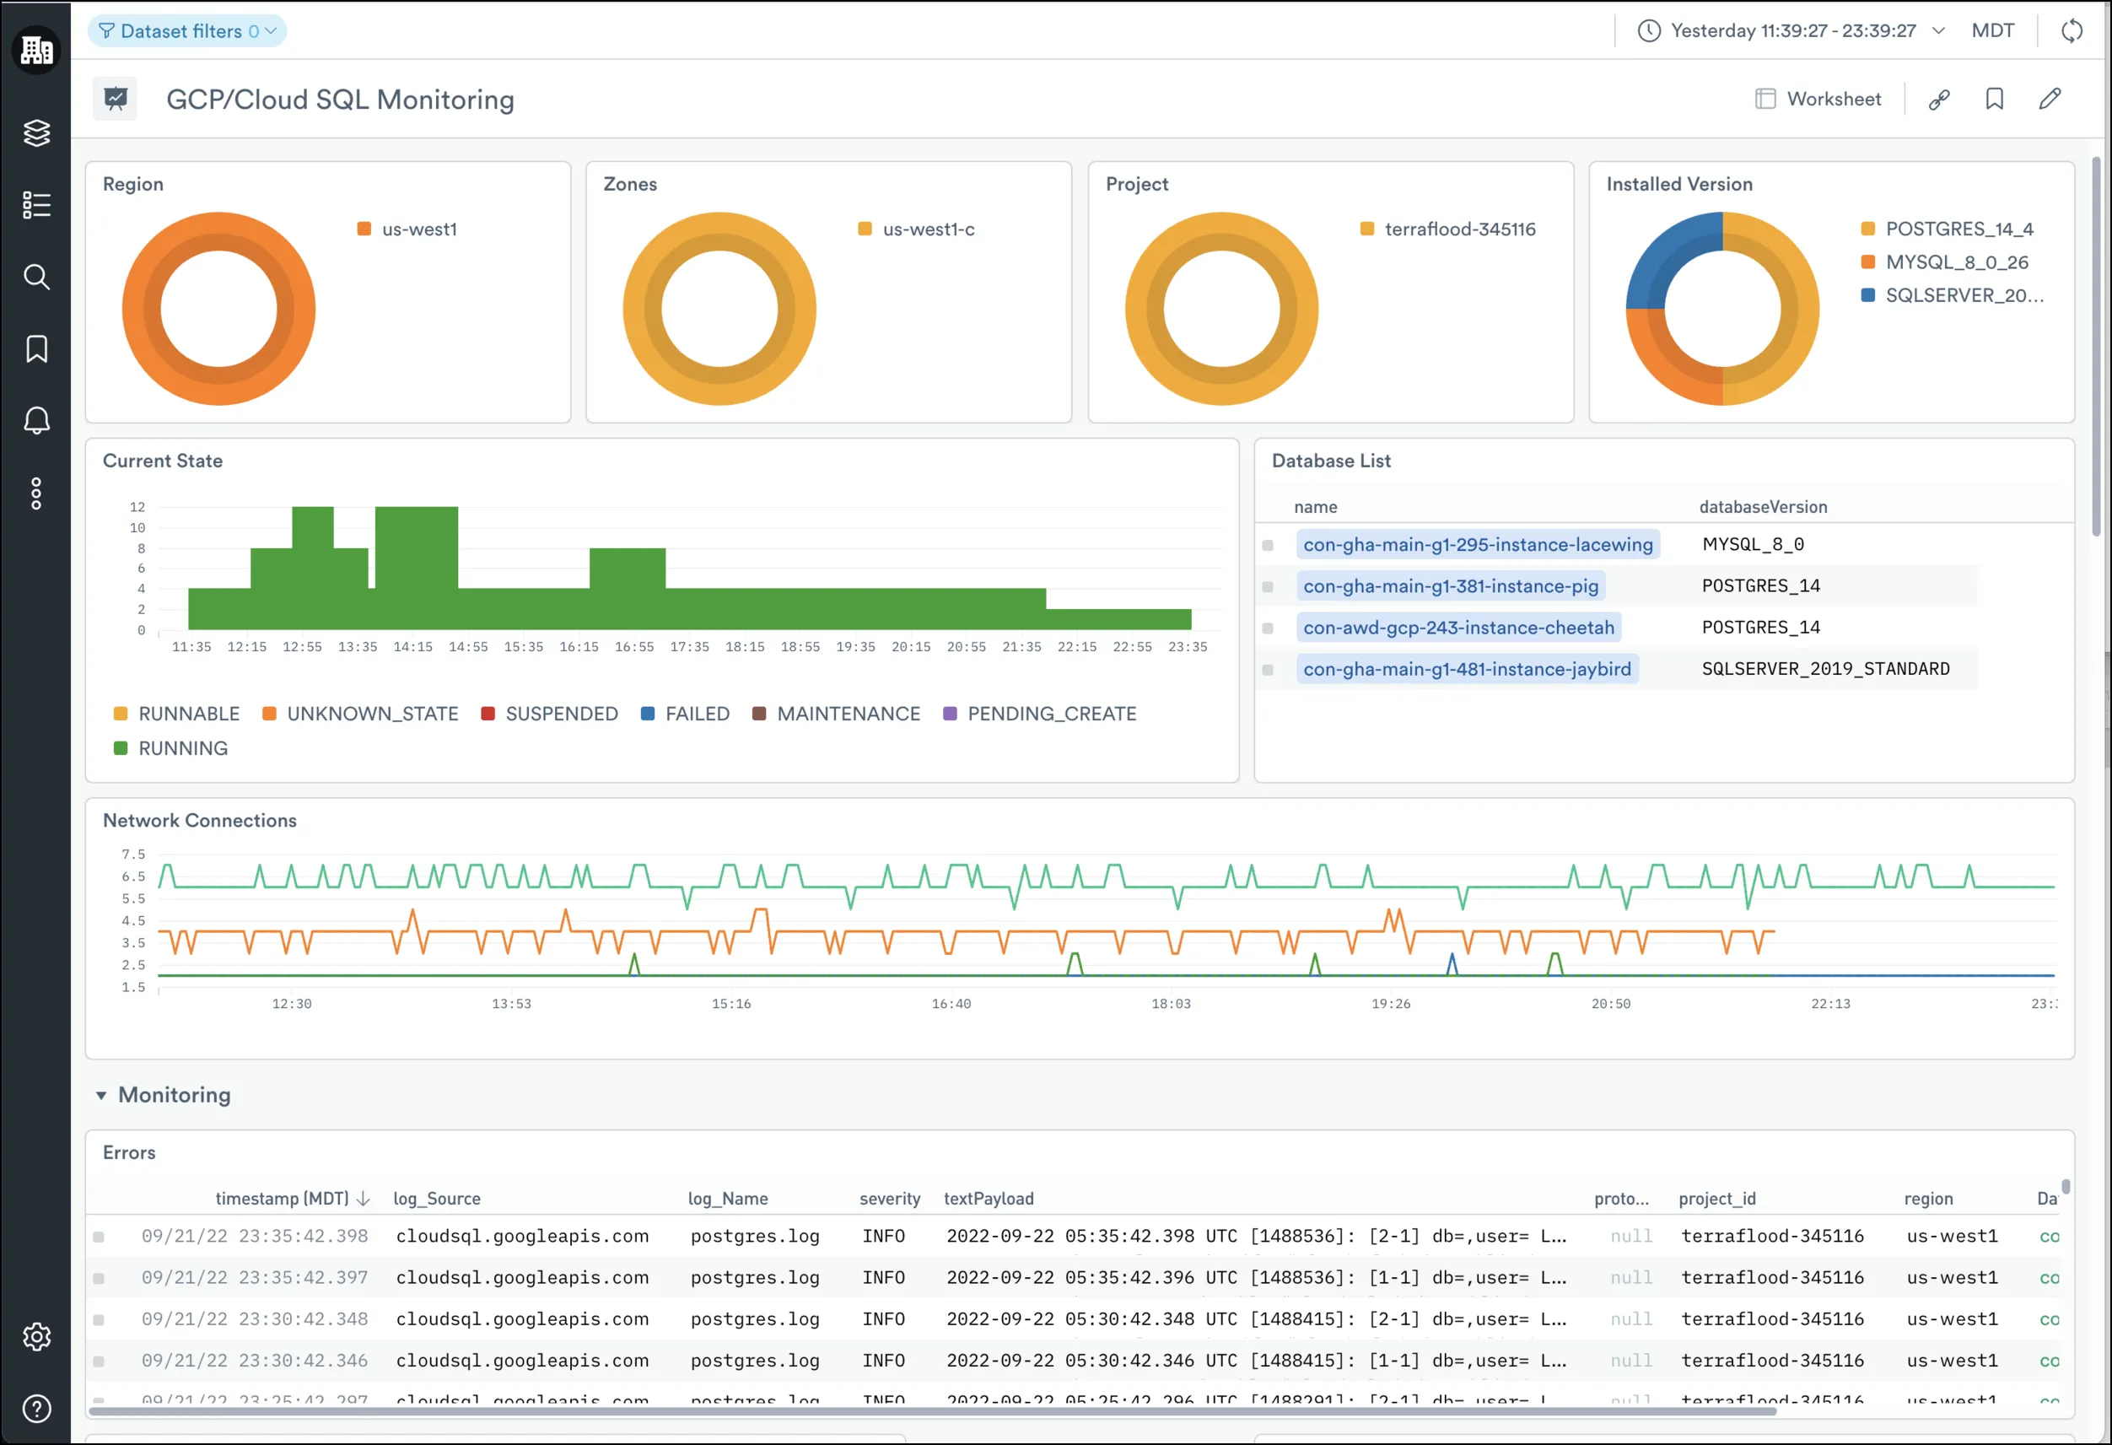Open con-gha-main-g1-481-instance-jaybird link
The width and height of the screenshot is (2112, 1445).
click(1467, 670)
